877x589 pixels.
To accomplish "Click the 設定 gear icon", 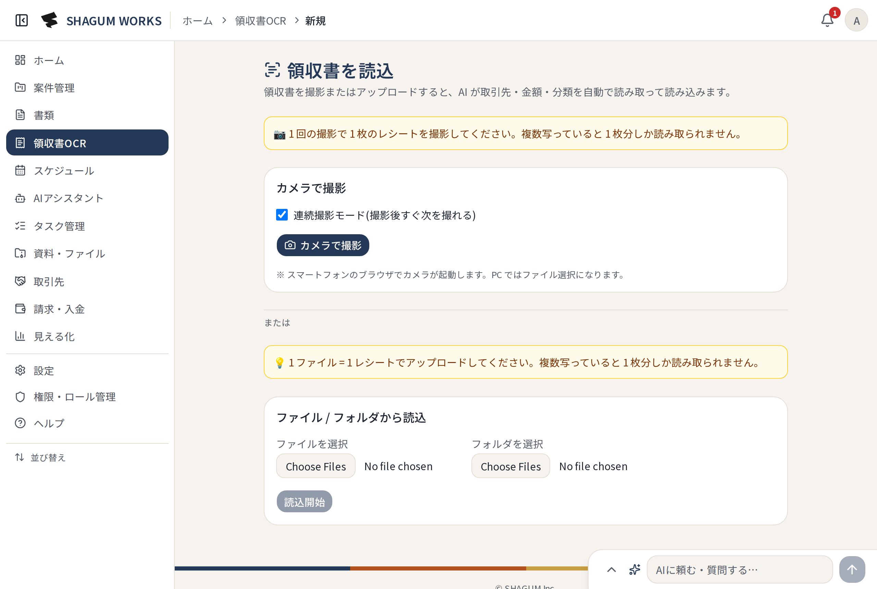I will point(20,371).
